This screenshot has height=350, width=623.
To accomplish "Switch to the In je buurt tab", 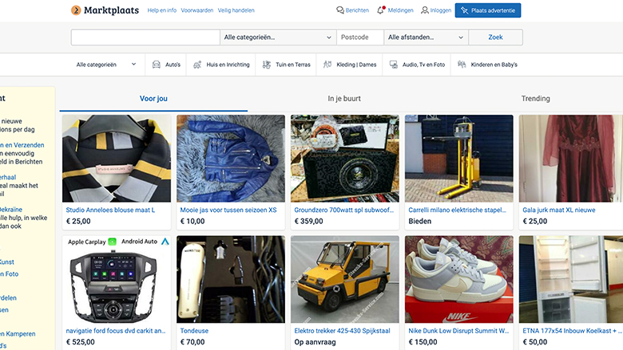I will (x=344, y=99).
